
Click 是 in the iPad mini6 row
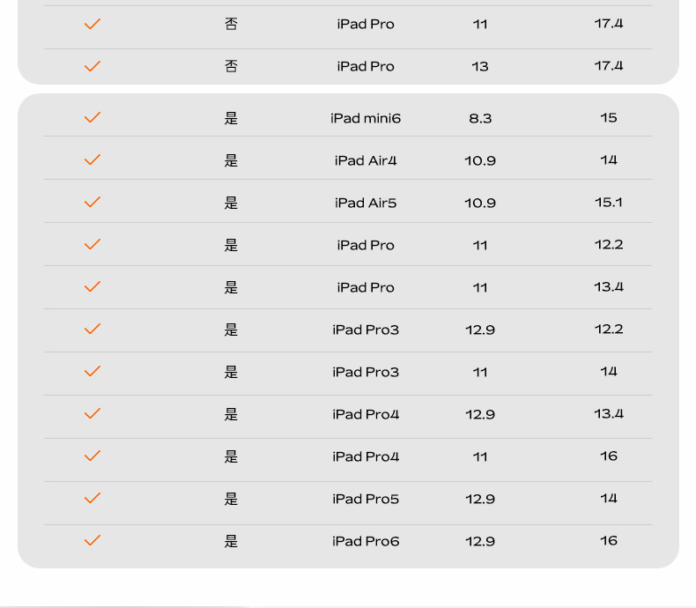pyautogui.click(x=231, y=118)
